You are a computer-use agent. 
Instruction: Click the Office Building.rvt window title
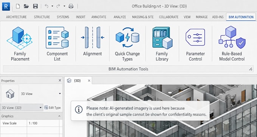click(159, 6)
